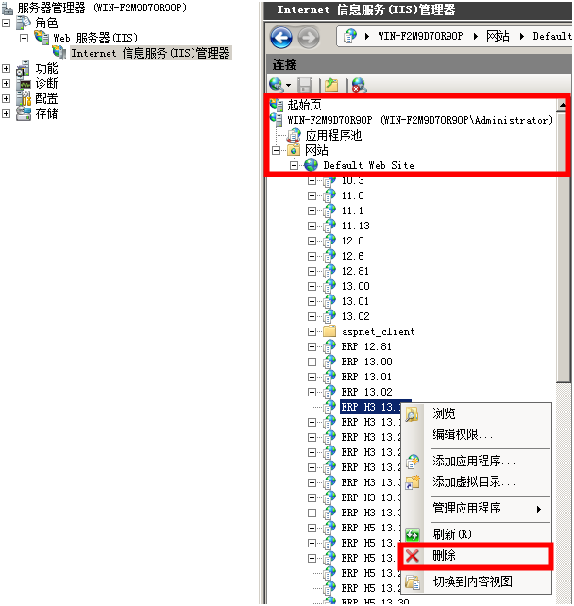This screenshot has height=606, width=574.
Task: Collapse the Default Web Site node
Action: pyautogui.click(x=295, y=165)
